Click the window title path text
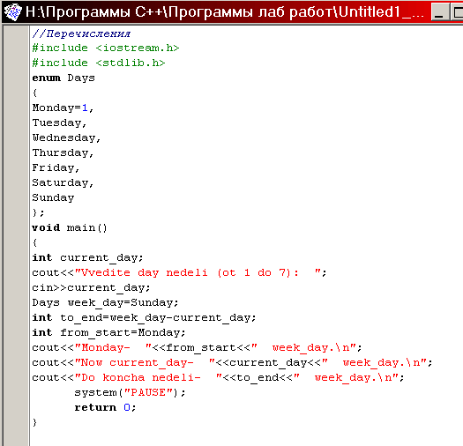This screenshot has width=463, height=446. (x=225, y=12)
